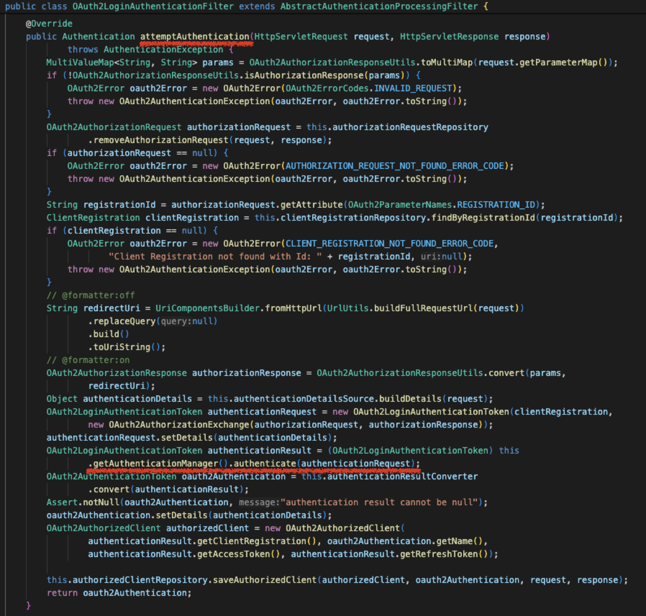Image resolution: width=646 pixels, height=616 pixels.
Task: Click the // @formatter:on comment
Action: pyautogui.click(x=88, y=360)
